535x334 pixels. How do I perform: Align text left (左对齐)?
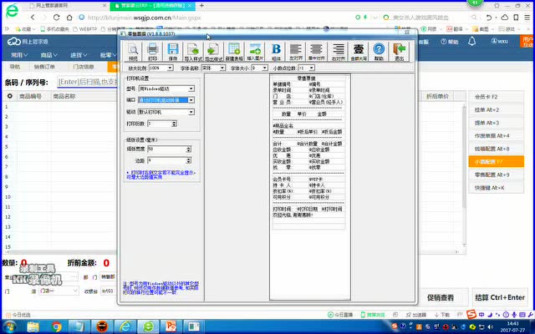296,52
